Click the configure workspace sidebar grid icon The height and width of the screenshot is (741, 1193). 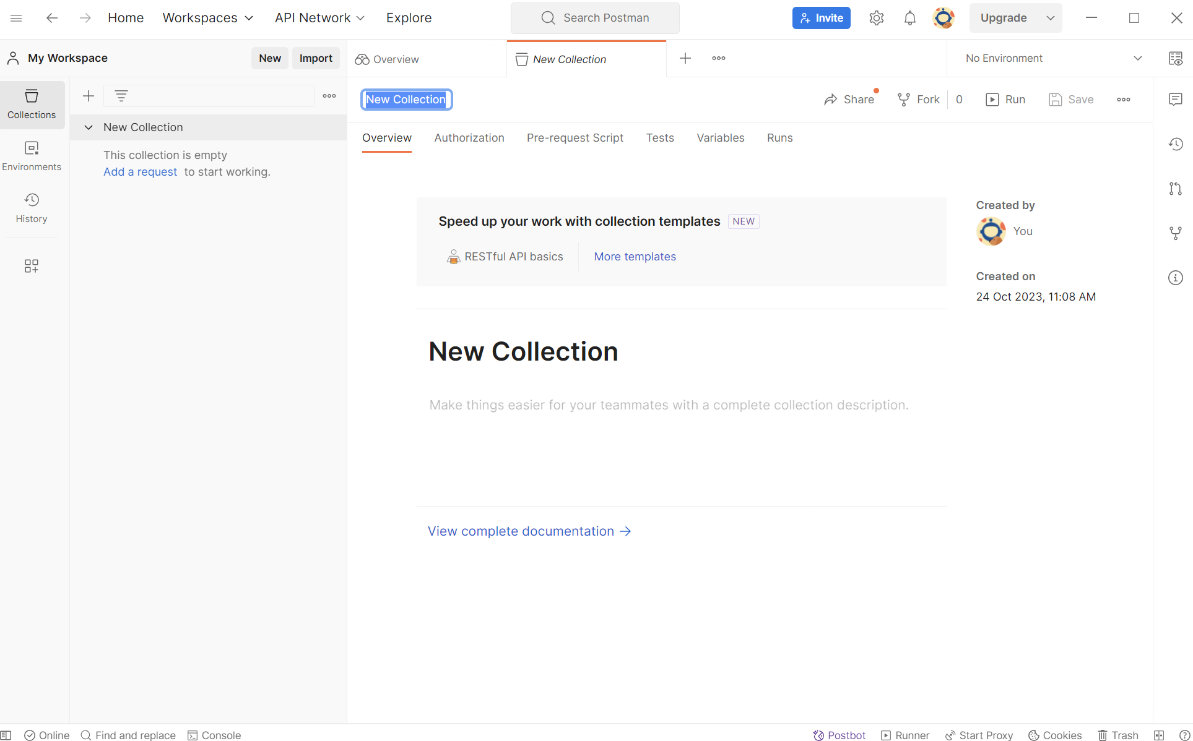pos(32,266)
